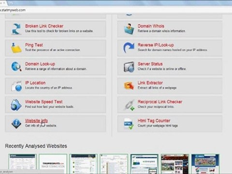232x174 pixels.
Task: Click the browser address bar URL
Action: click(13, 10)
